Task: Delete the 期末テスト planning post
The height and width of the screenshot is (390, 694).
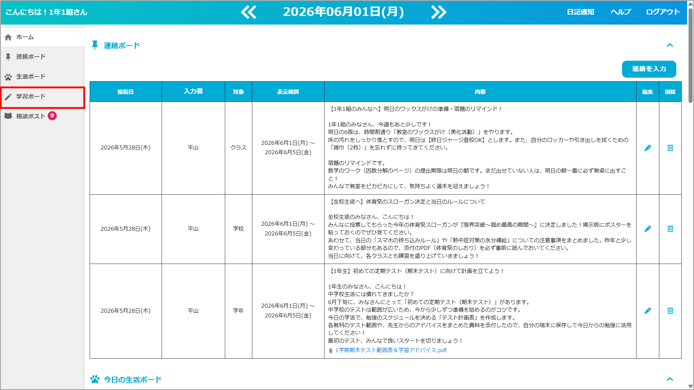Action: (x=670, y=311)
